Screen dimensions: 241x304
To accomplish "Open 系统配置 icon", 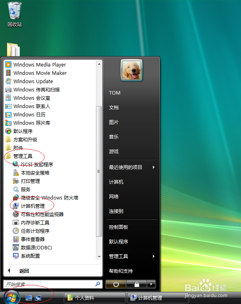I will [16, 256].
